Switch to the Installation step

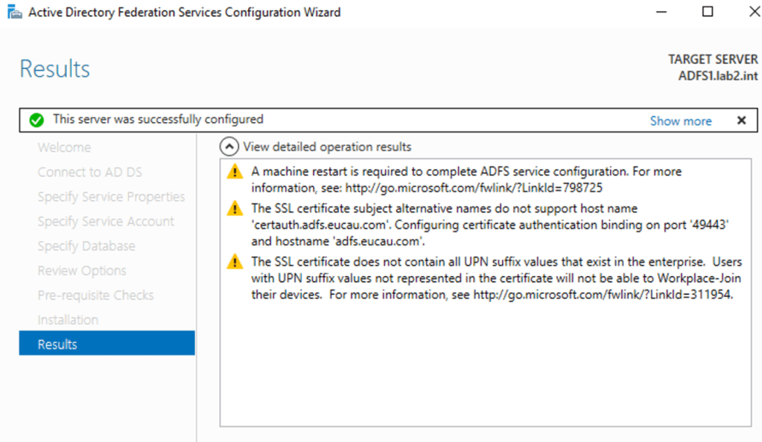pos(68,319)
